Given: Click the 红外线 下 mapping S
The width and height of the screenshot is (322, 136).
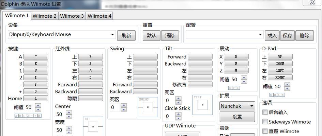Looking at the screenshot, I should click(x=91, y=64).
